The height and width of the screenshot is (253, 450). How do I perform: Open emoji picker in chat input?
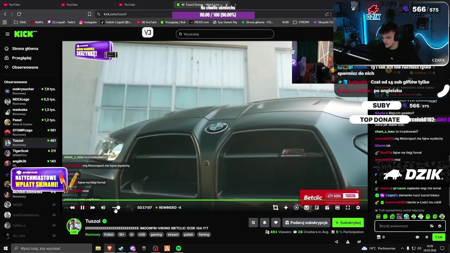pyautogui.click(x=439, y=226)
